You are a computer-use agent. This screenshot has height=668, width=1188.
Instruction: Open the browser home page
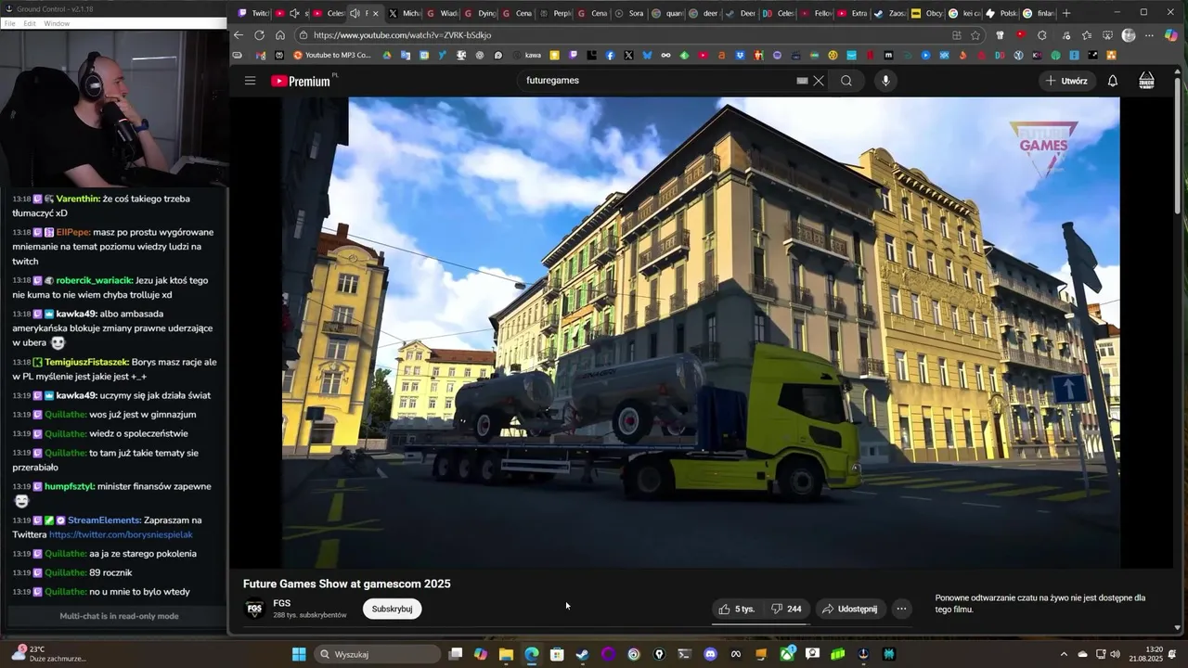279,35
